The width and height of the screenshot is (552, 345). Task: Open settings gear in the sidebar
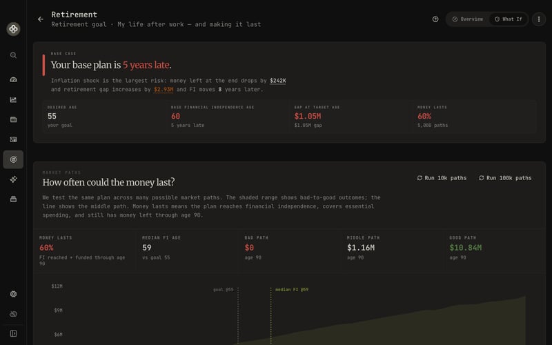click(x=13, y=294)
